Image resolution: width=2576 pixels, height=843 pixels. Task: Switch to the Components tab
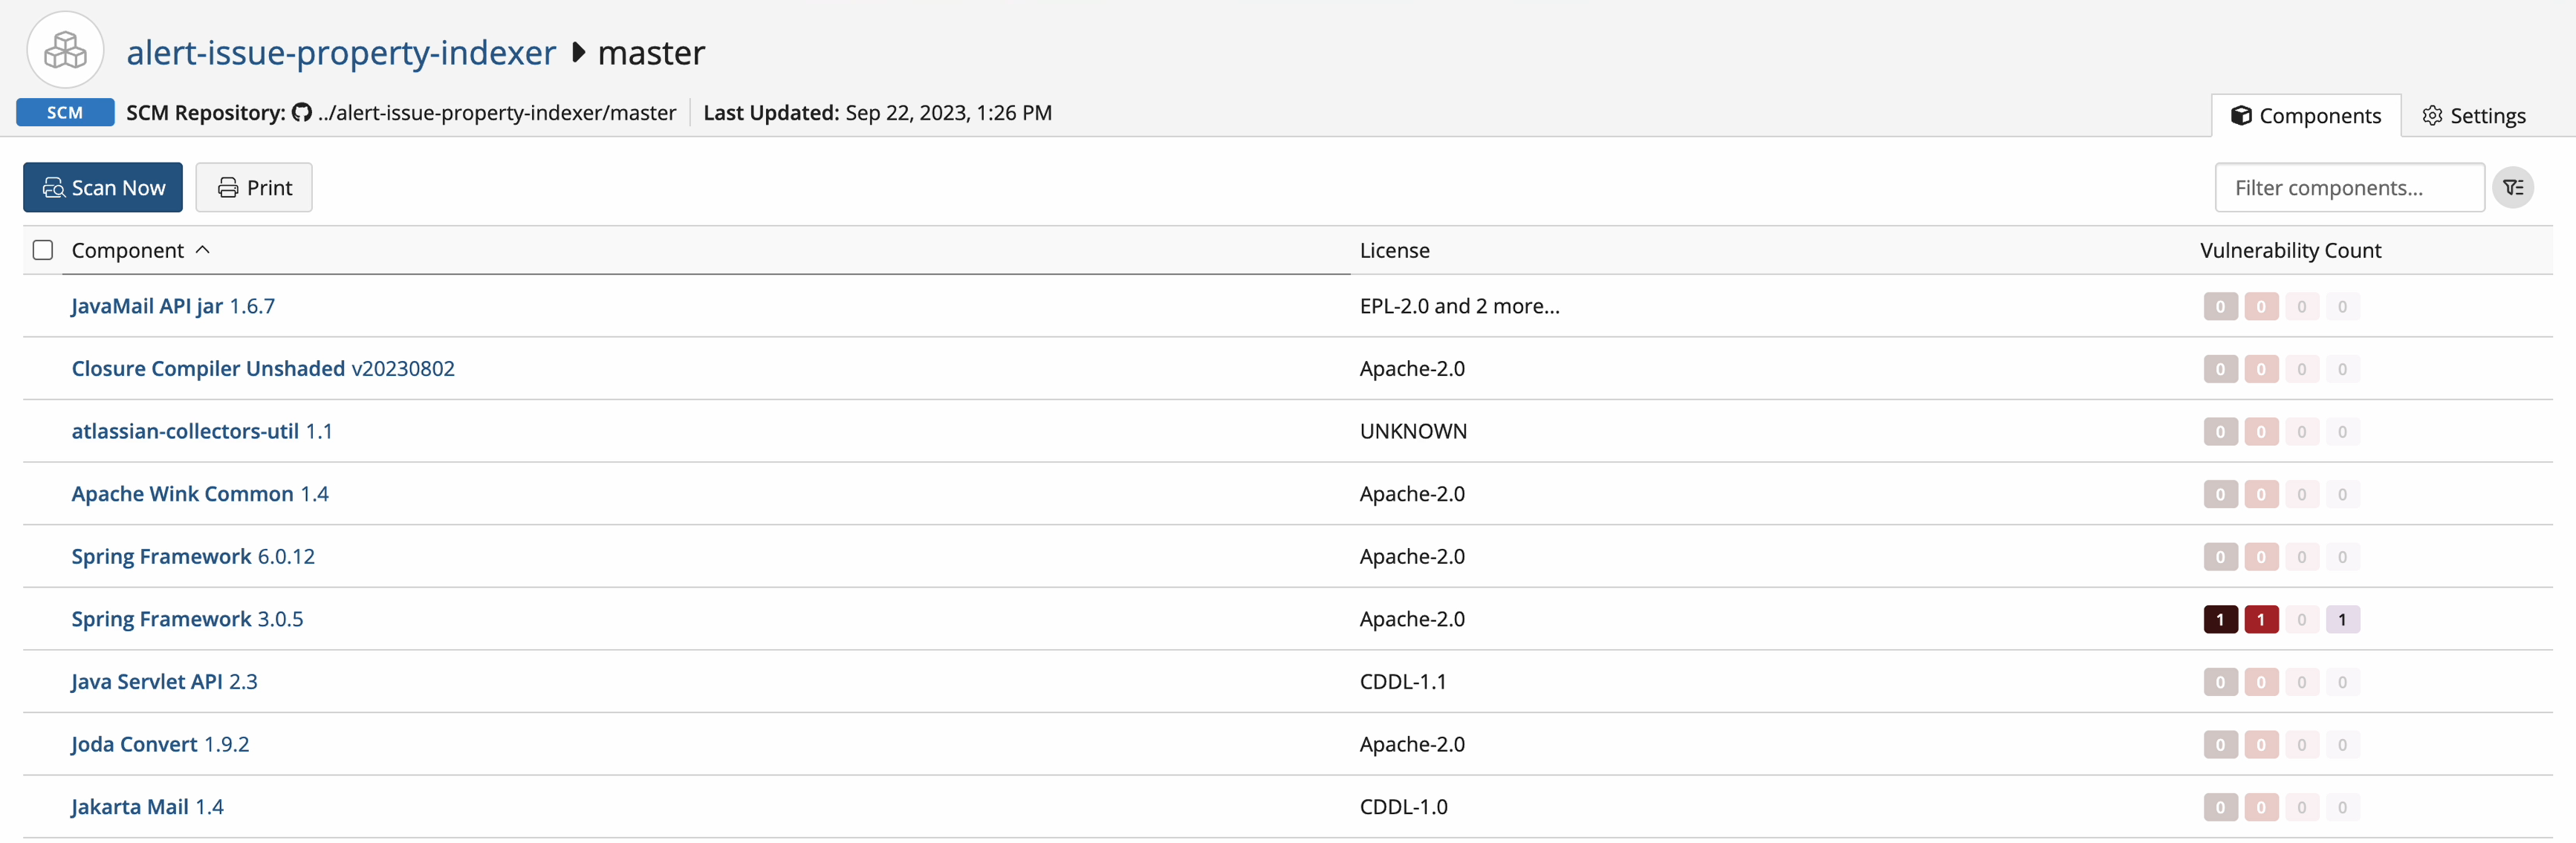pos(2306,116)
